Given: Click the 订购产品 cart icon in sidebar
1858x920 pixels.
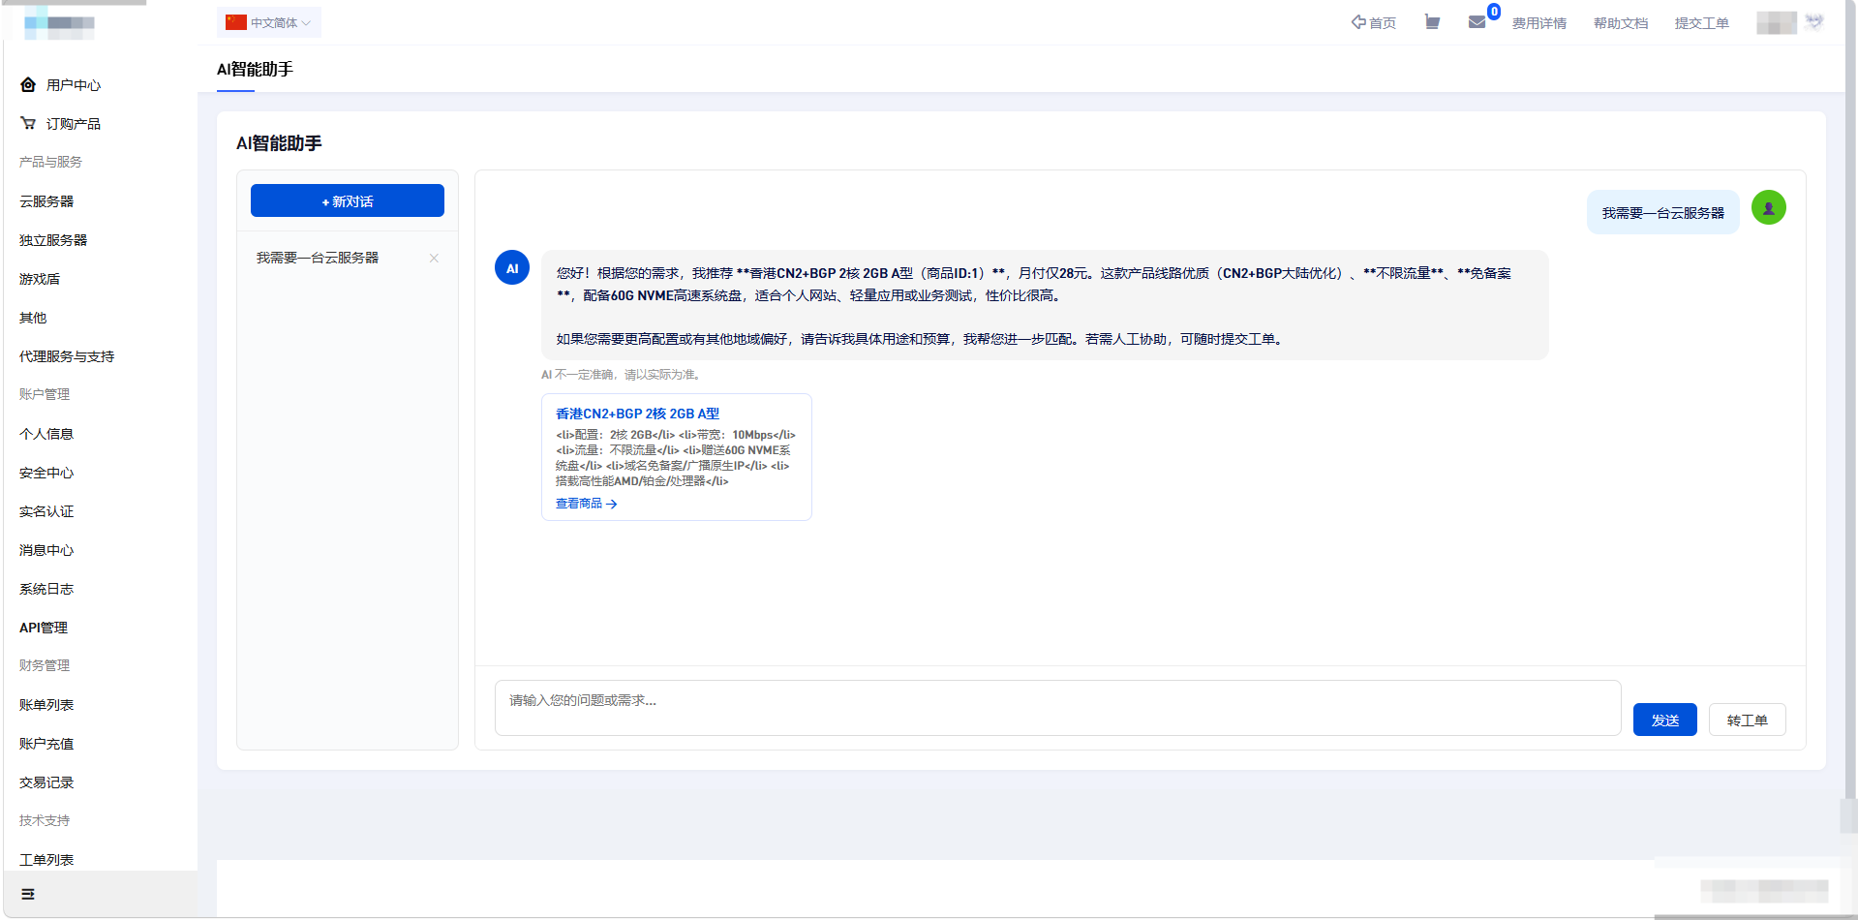Looking at the screenshot, I should coord(28,124).
